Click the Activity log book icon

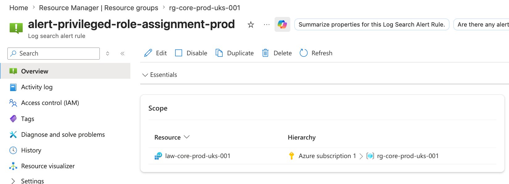(13, 87)
